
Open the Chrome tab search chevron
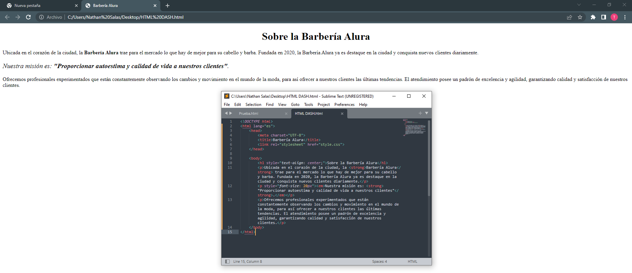(x=579, y=5)
